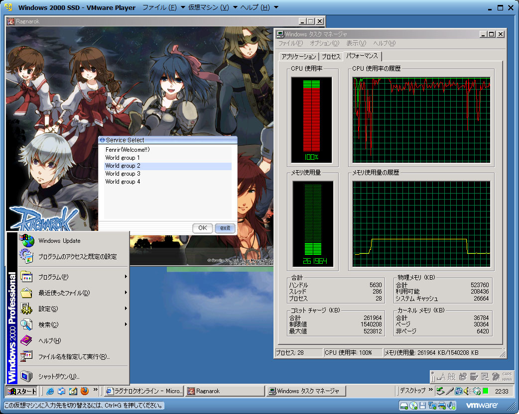Image resolution: width=519 pixels, height=414 pixels.
Task: Open Task Manager View menu
Action: pos(356,43)
